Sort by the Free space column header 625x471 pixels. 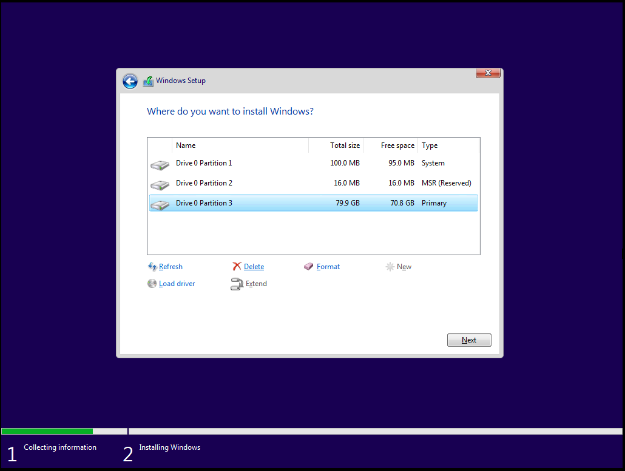(390, 145)
